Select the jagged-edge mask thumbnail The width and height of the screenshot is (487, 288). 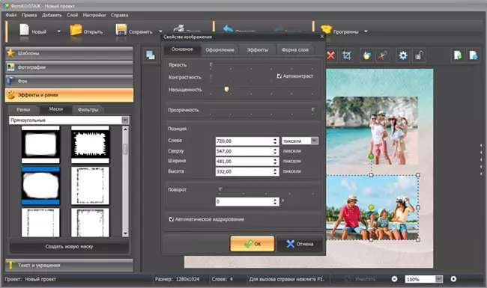click(x=90, y=144)
